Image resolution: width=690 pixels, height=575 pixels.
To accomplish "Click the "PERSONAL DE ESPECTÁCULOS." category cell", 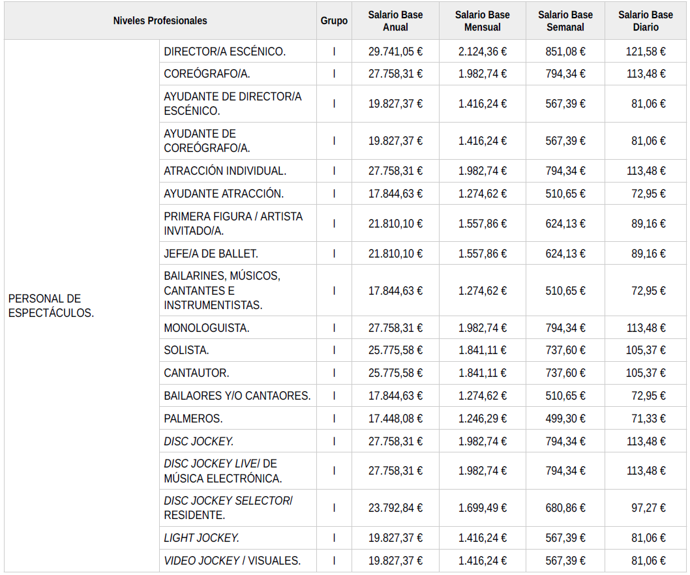I will [51, 306].
